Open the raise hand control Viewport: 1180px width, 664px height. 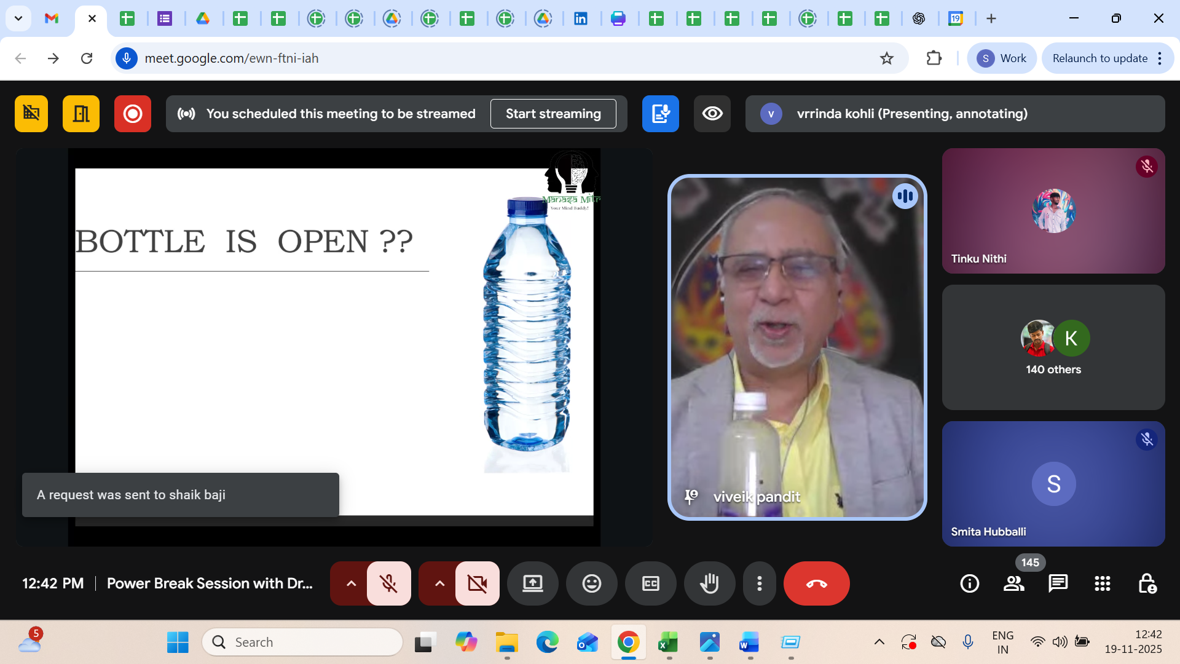pyautogui.click(x=709, y=583)
